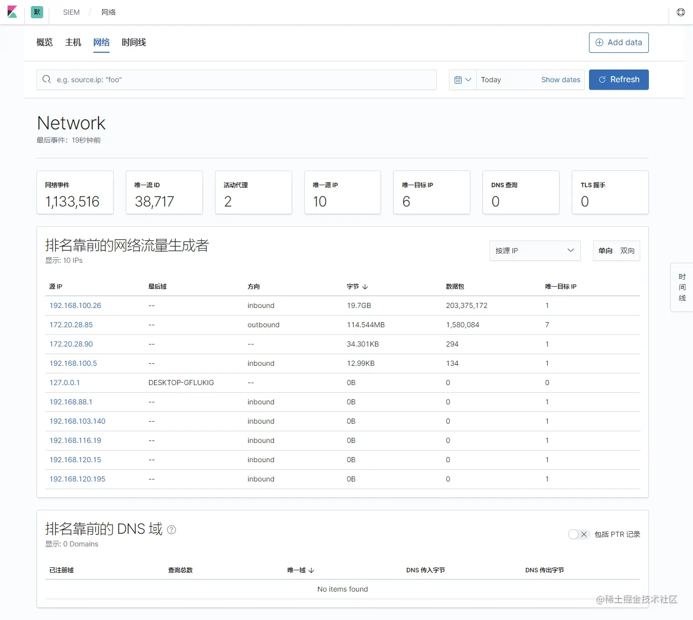
Task: Click the 12.99KB bytes cell
Action: [361, 363]
